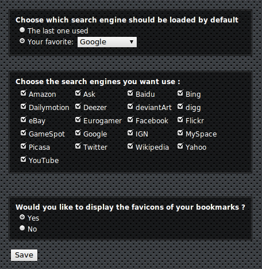Select 'The last one used' radio option
Viewport: 262px width, 269px height.
click(x=22, y=30)
